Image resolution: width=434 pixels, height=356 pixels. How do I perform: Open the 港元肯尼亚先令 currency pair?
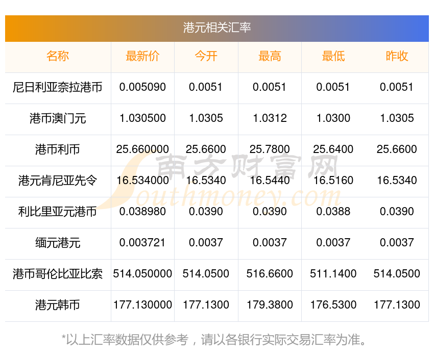point(58,181)
